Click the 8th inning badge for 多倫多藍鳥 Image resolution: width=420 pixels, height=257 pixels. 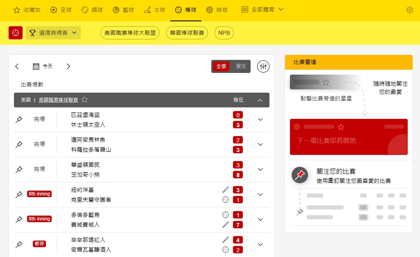click(39, 219)
